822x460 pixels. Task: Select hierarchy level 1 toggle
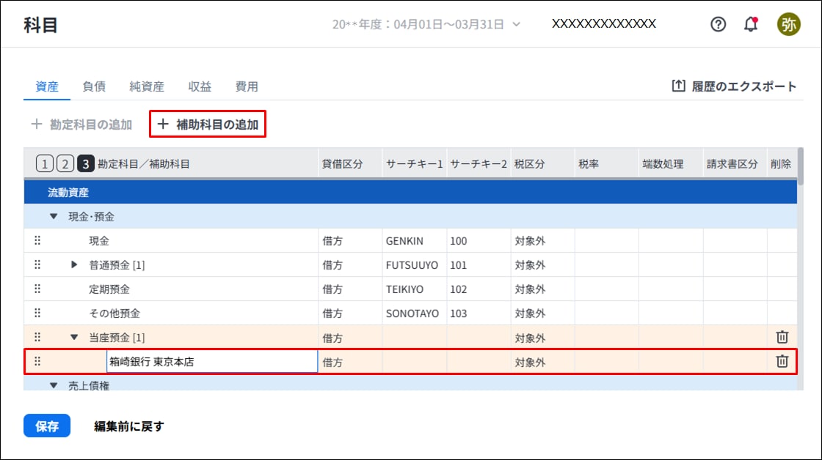click(44, 164)
